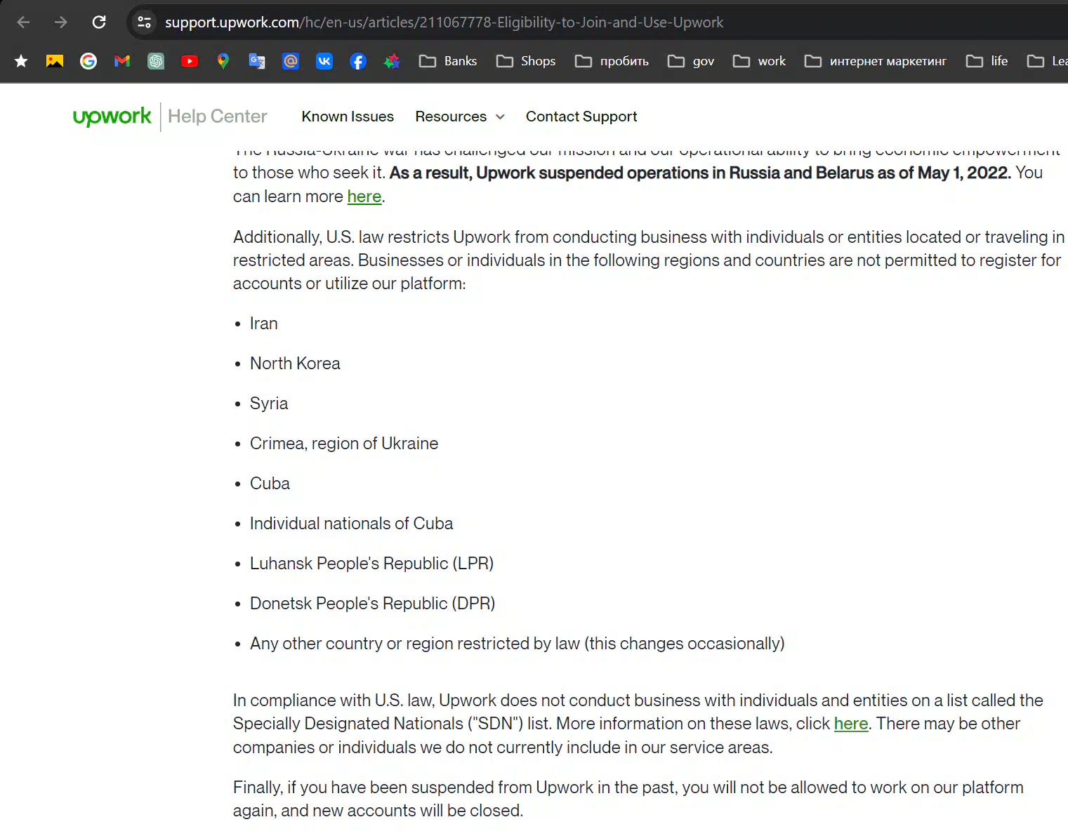The width and height of the screenshot is (1068, 836).
Task: Open Contact Support page
Action: coord(581,117)
